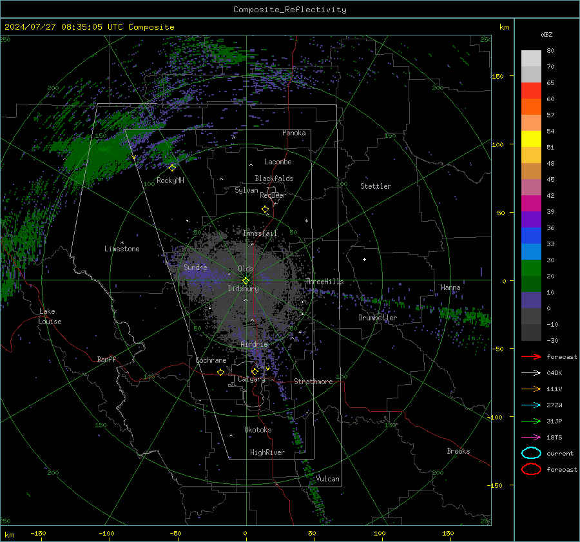
Task: Click the asterisk marker above Limestone label
Action: coord(122,243)
